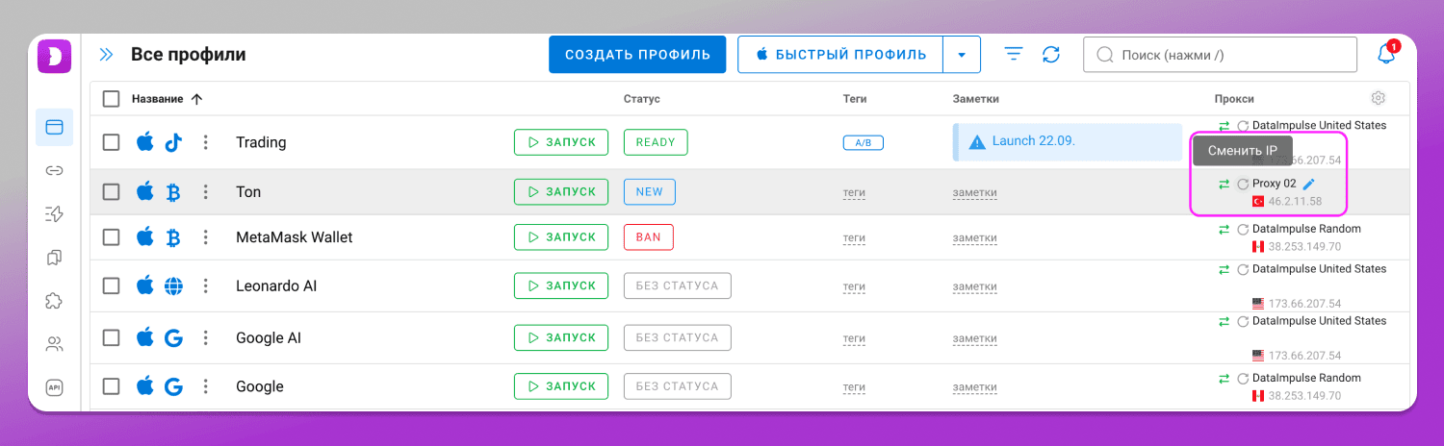Sort profiles by Название column

click(168, 99)
